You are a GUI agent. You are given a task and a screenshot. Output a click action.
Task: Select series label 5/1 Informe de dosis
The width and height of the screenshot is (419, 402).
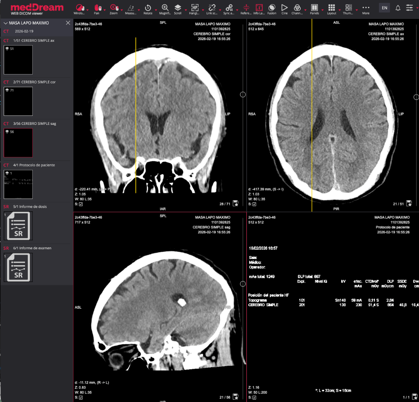click(x=30, y=207)
